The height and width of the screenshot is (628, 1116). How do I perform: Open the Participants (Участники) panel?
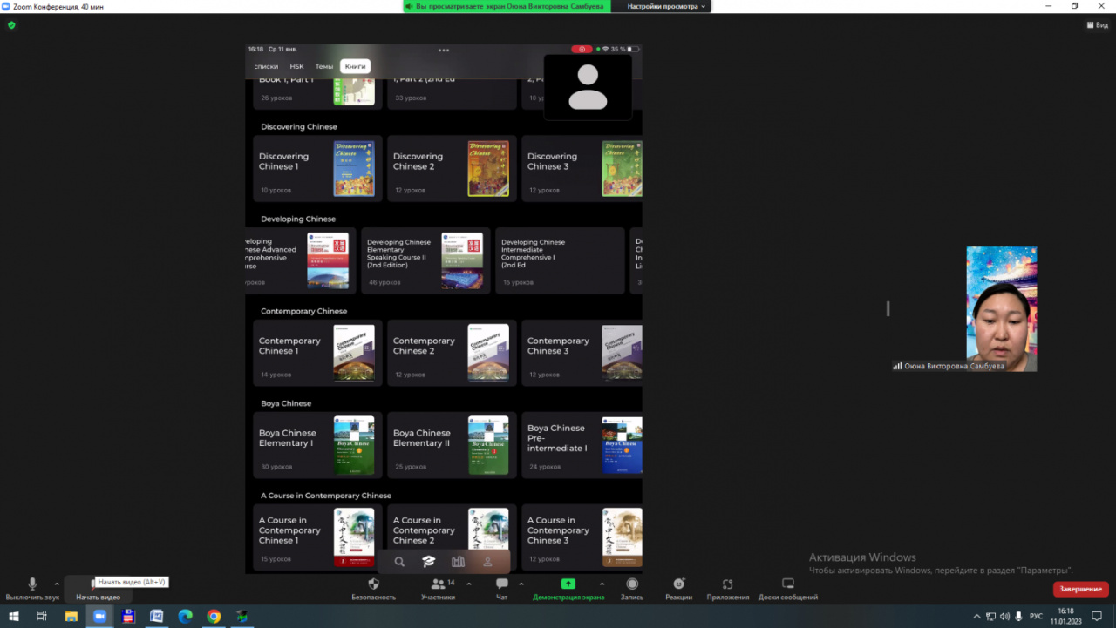[x=438, y=584]
